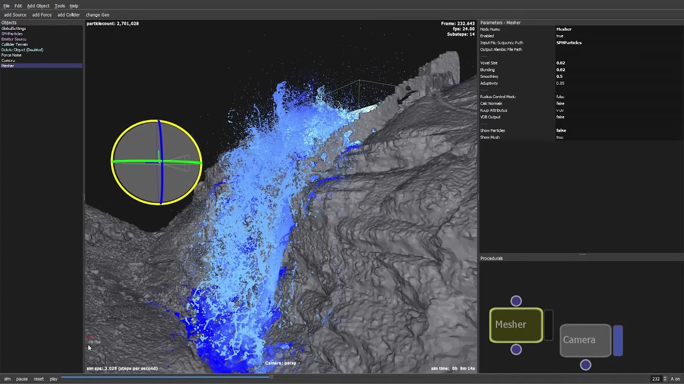Click the blue flag beside Camera node
684x384 pixels.
click(x=618, y=340)
